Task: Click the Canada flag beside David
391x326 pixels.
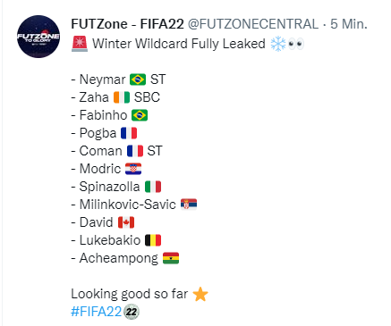Action: tap(126, 222)
